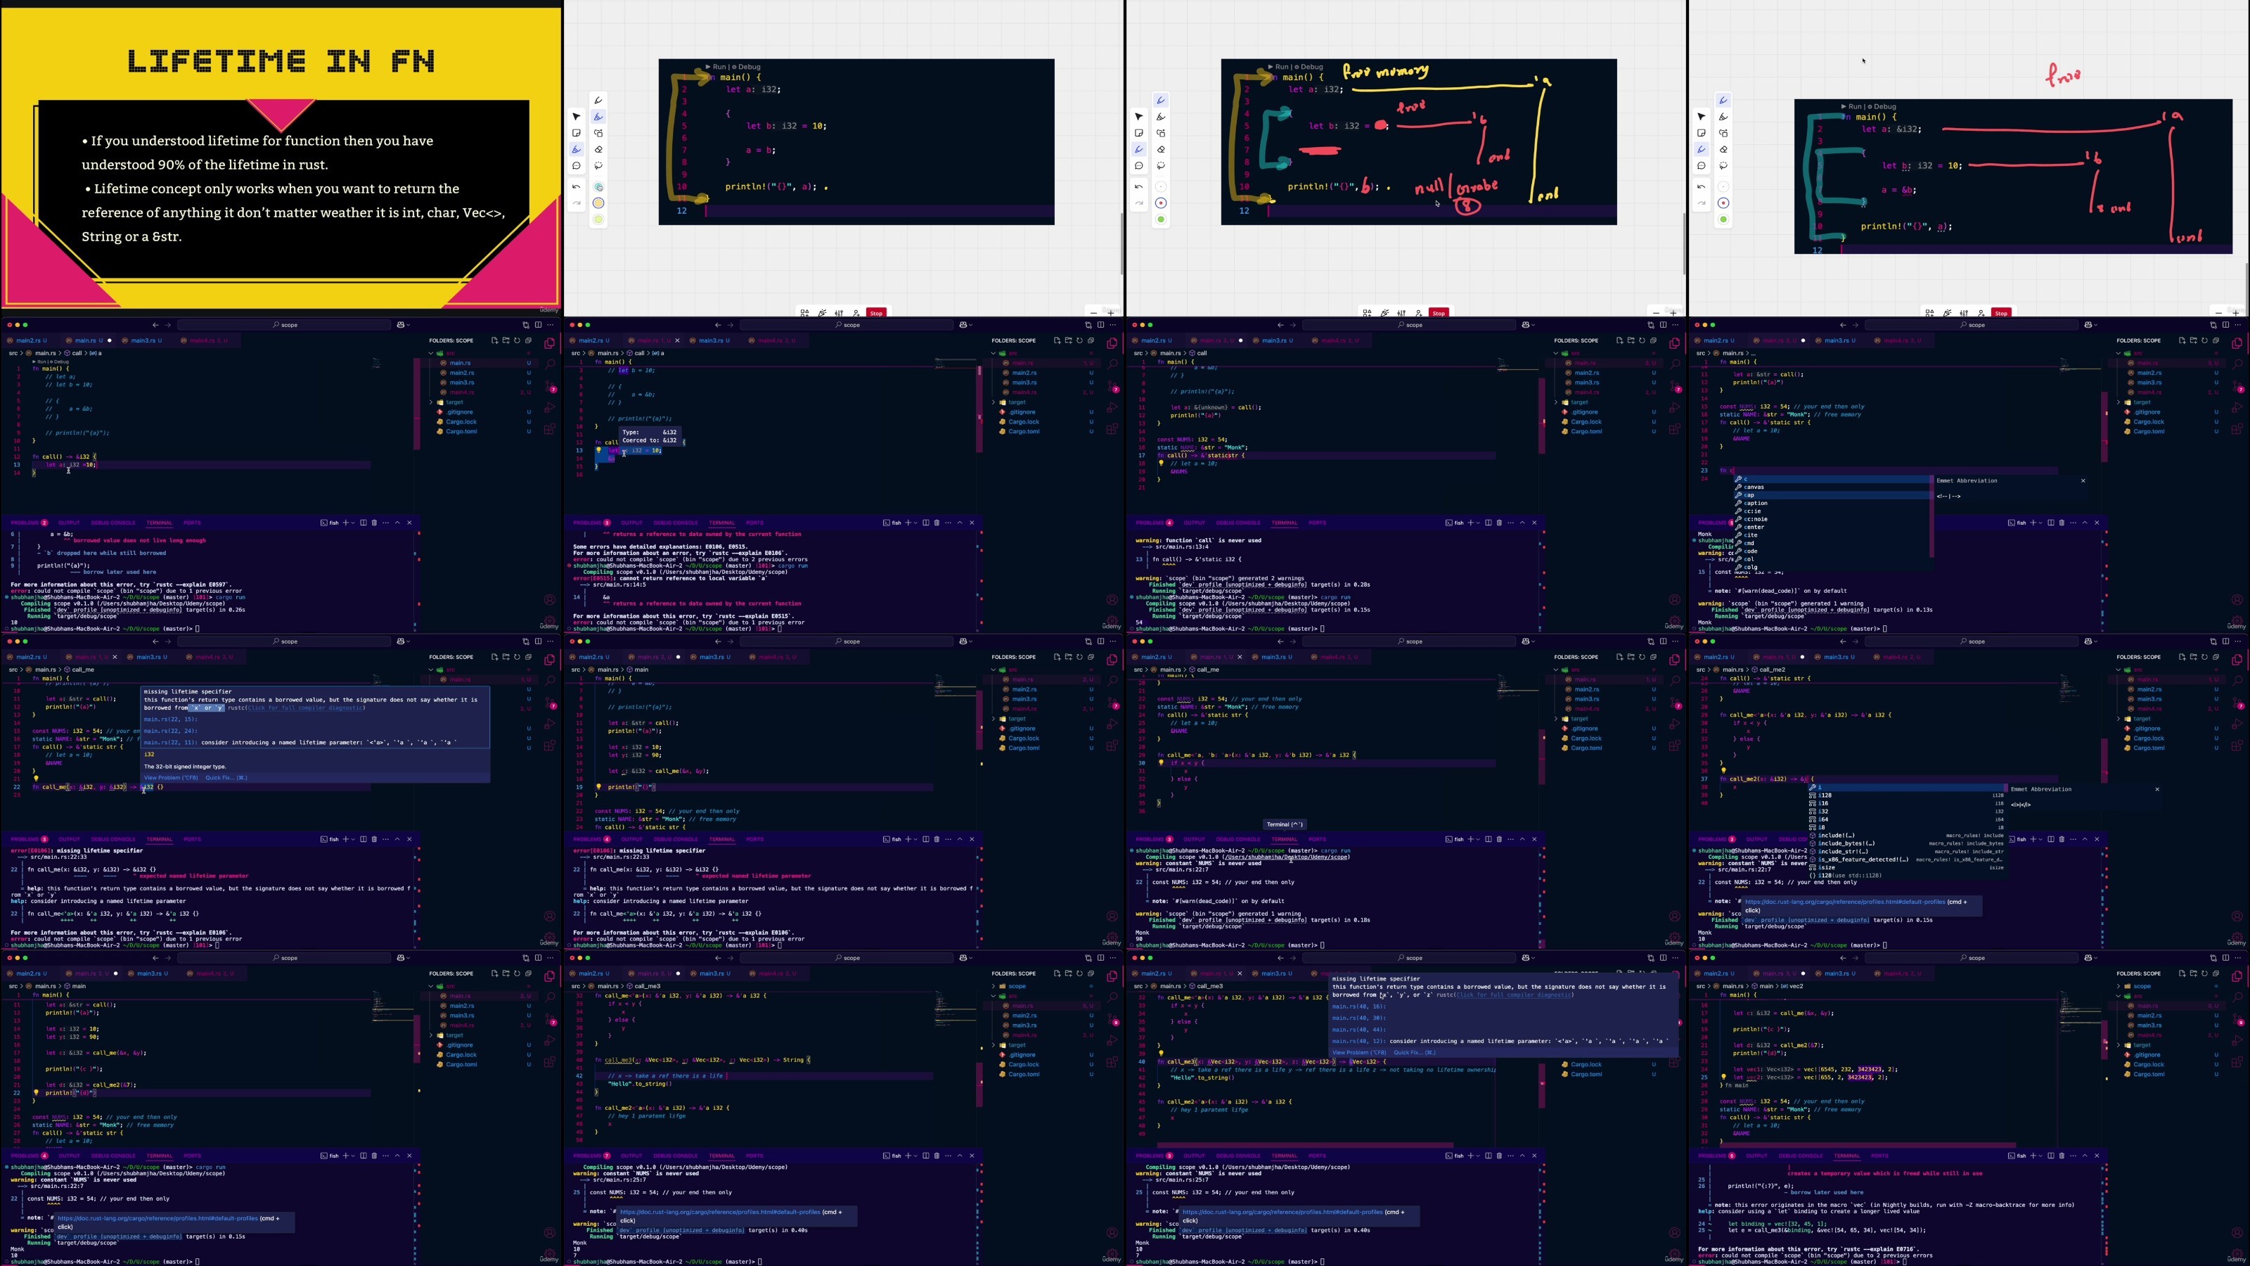Click sticky note tool on yellow-bracket-only whiteboard
The image size is (2250, 1266).
tap(577, 133)
